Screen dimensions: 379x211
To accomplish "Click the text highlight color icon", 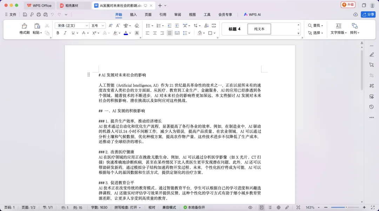I will [115, 33].
